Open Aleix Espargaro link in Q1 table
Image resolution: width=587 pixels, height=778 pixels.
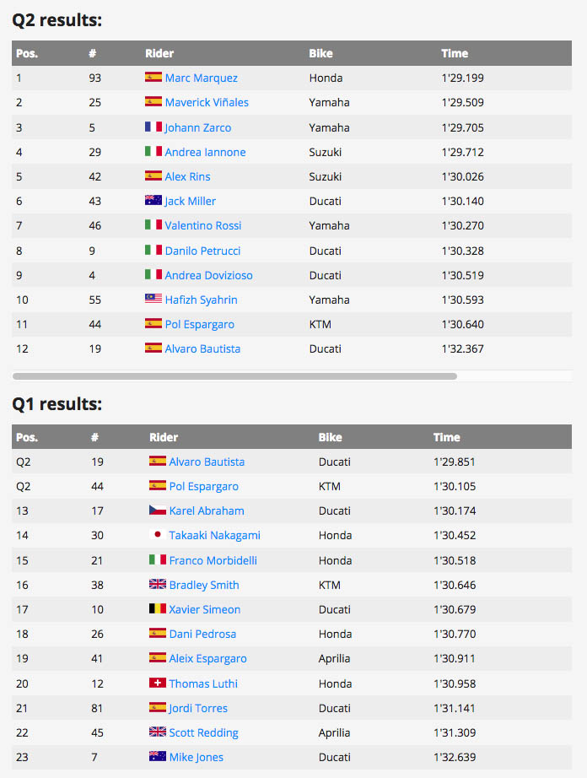pyautogui.click(x=207, y=658)
